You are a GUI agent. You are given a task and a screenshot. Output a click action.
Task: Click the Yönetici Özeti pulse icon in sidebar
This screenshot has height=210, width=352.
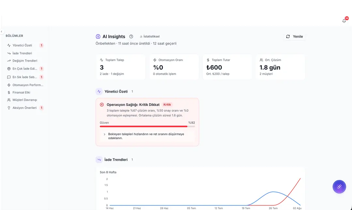click(x=9, y=45)
